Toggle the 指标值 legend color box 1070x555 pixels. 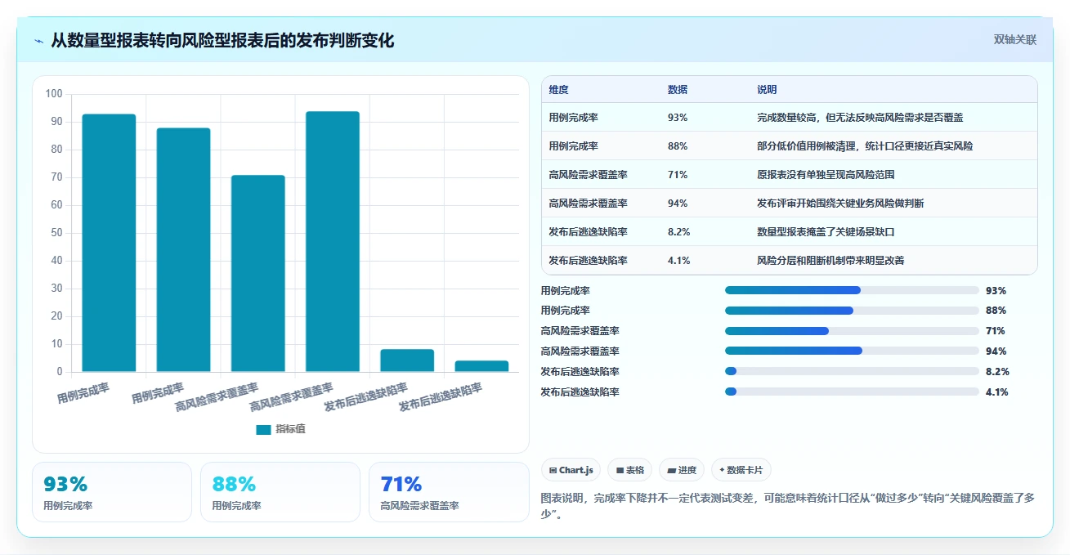tap(263, 429)
